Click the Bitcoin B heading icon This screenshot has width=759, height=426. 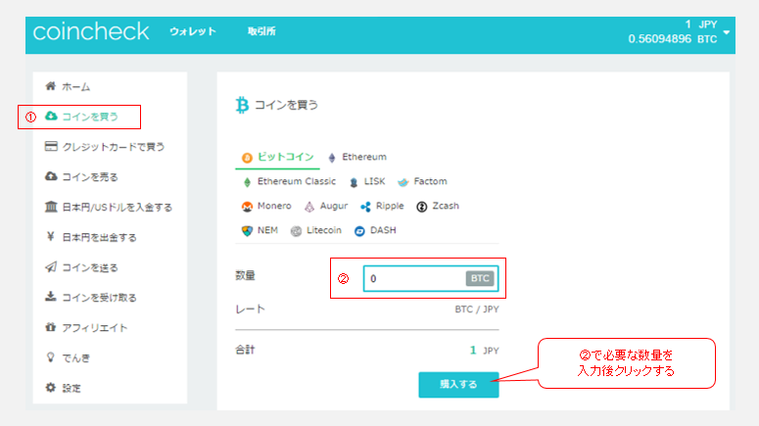coord(242,105)
